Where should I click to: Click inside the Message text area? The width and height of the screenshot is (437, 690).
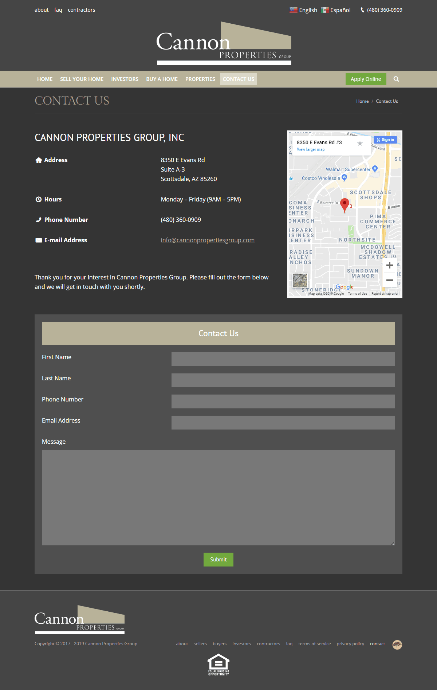tap(219, 498)
